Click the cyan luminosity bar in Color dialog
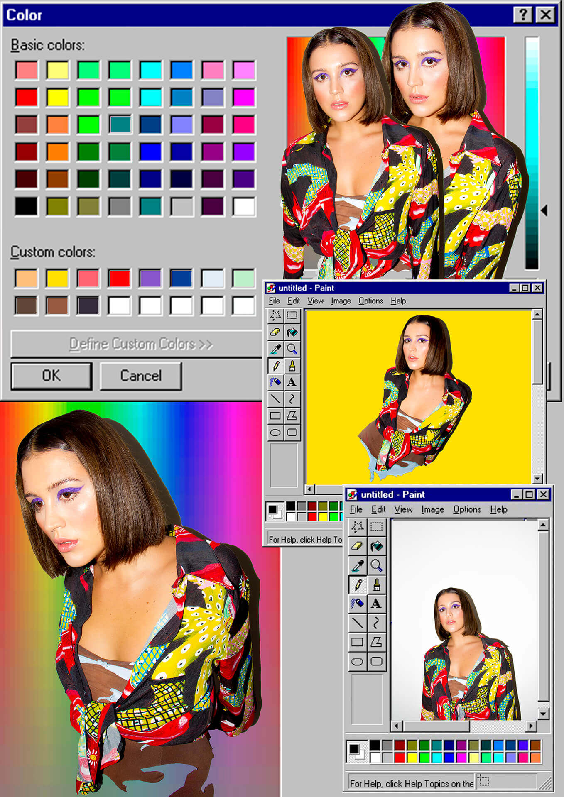564x797 pixels. coord(532,153)
